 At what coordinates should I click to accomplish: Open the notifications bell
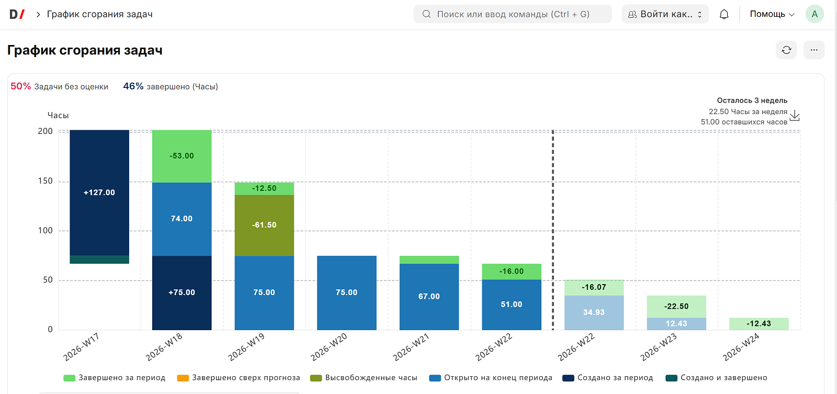click(724, 14)
